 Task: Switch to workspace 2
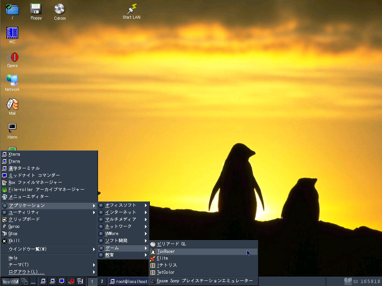coord(102,282)
